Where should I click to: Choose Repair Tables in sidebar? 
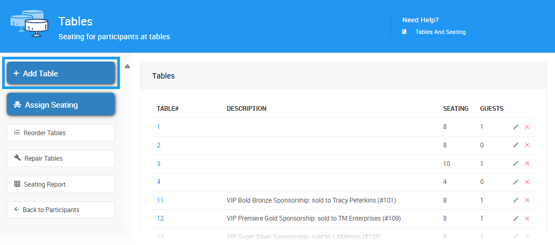[60, 158]
